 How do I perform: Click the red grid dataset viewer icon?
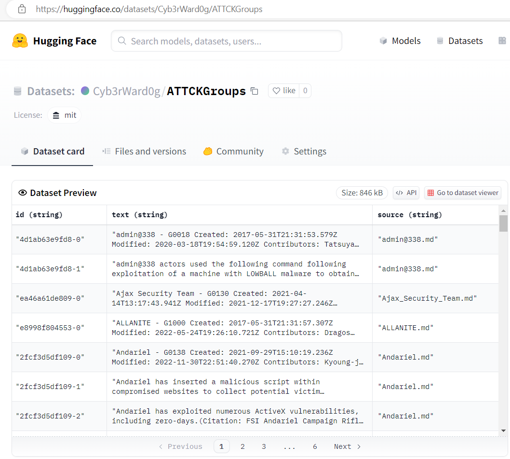[x=430, y=193]
